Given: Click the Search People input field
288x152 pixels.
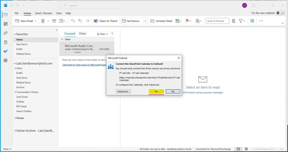Looking at the screenshot, I should [217, 21].
